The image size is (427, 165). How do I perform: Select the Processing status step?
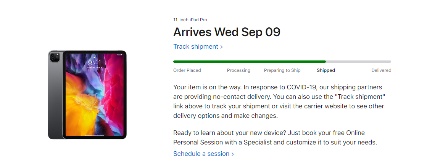click(x=238, y=70)
